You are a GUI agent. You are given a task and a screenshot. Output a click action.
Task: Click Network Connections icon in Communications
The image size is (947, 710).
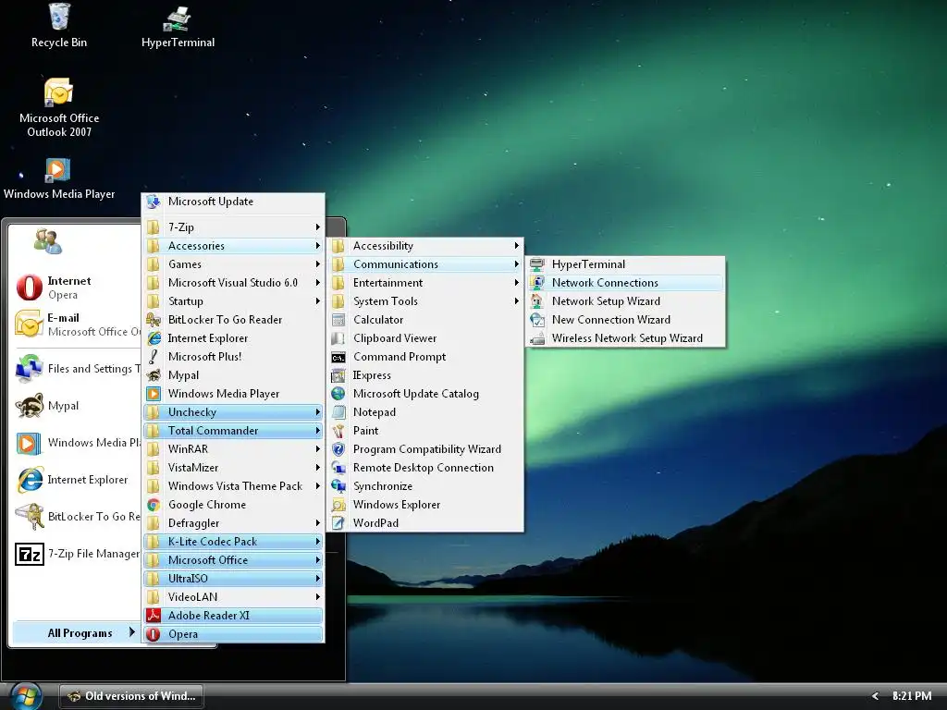click(537, 283)
